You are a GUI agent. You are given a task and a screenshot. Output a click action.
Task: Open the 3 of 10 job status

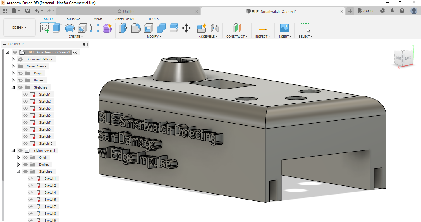366,11
